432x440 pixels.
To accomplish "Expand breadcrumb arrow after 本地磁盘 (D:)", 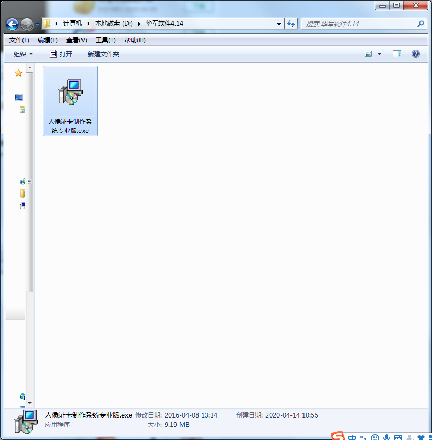I will [139, 24].
